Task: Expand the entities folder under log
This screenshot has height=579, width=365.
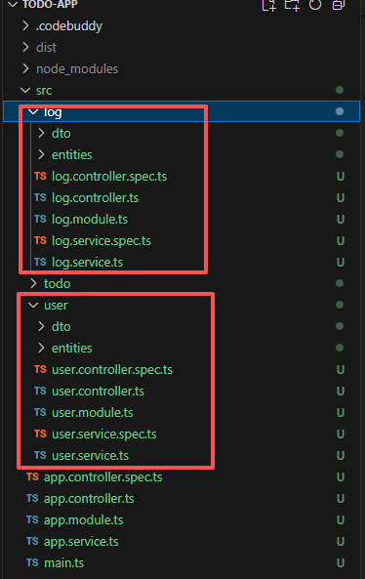Action: coord(41,154)
